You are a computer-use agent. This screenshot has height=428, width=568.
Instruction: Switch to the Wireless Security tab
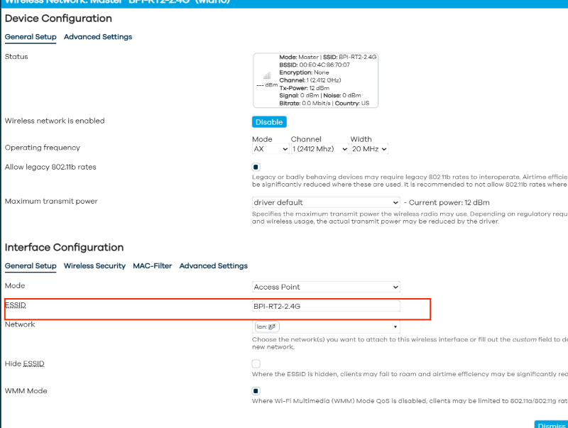click(x=94, y=266)
